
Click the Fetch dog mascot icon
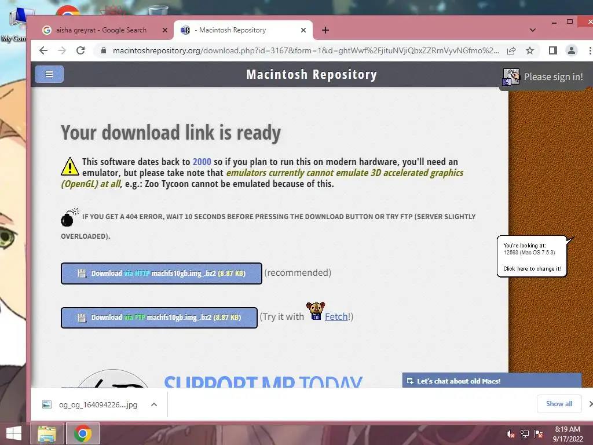click(316, 311)
